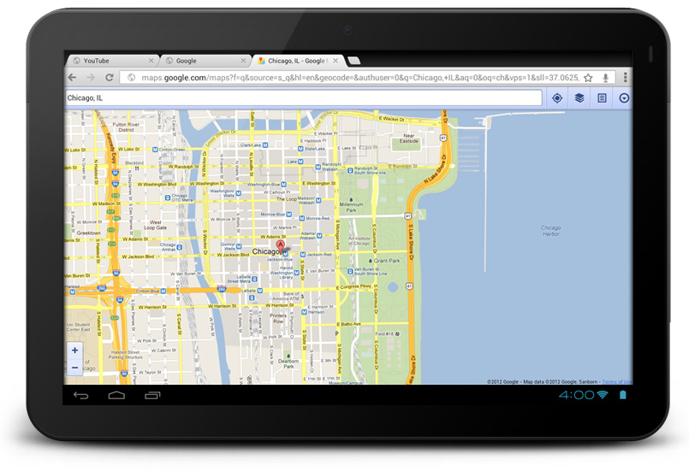689x471 pixels.
Task: Switch to the Google tab
Action: [205, 61]
